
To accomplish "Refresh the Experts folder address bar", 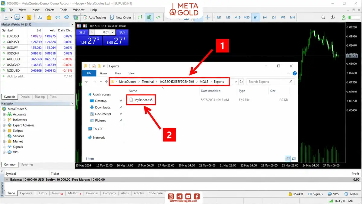I will [x=241, y=82].
